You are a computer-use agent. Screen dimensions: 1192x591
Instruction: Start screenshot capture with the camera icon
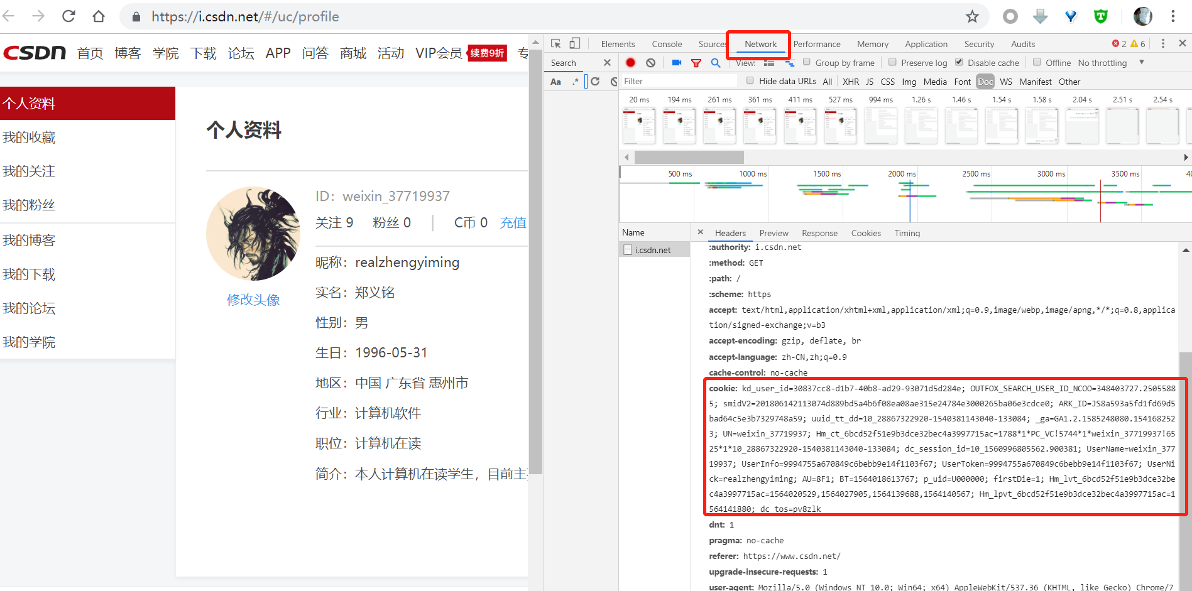(675, 62)
